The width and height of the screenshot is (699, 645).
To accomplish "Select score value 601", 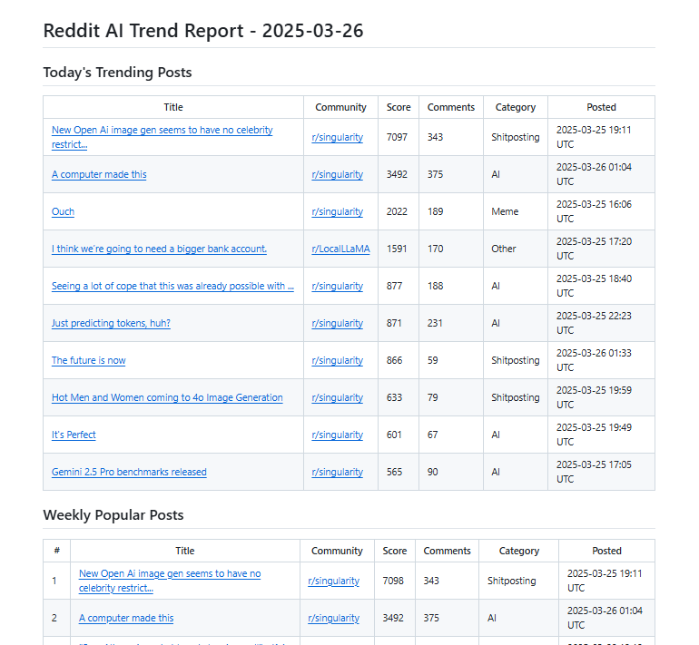I will 394,435.
